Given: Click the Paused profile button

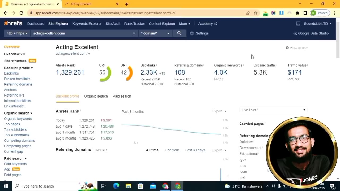Looking at the screenshot, I should tap(320, 13).
